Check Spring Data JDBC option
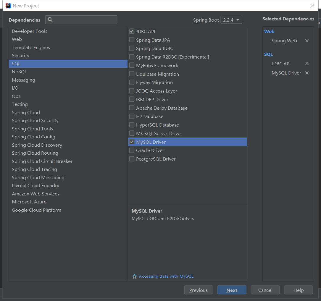 point(132,48)
